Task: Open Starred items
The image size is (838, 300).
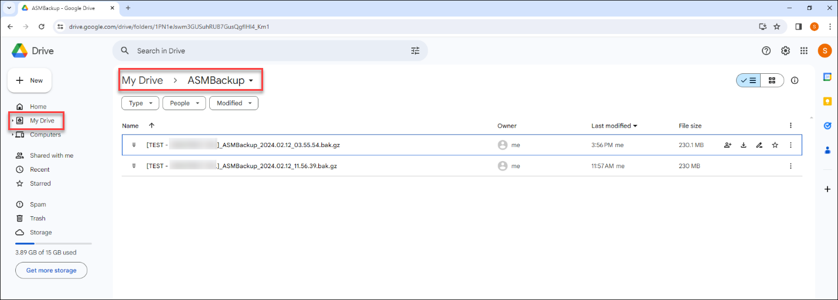Action: [x=40, y=183]
